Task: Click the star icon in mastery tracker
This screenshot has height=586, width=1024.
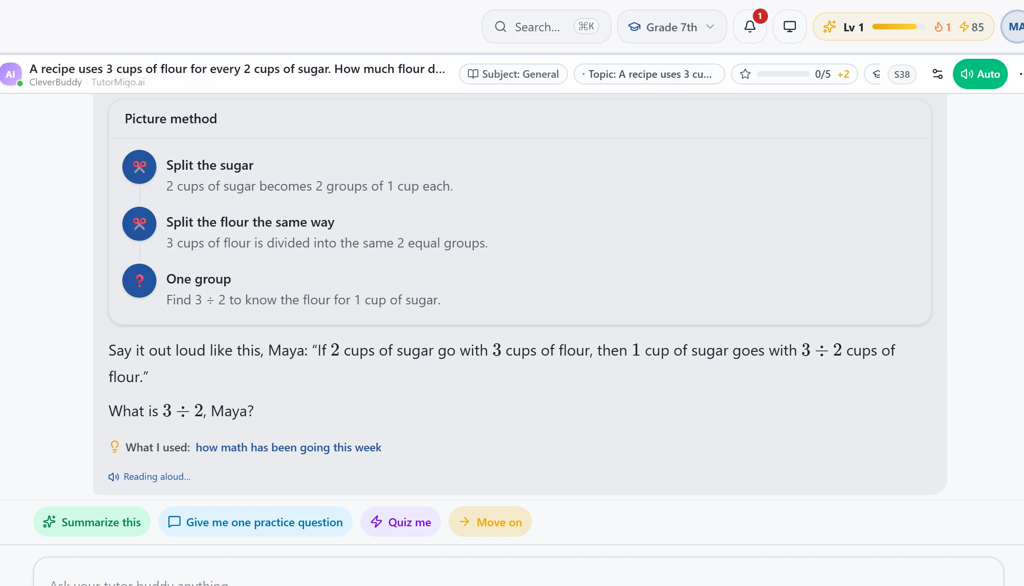Action: (x=745, y=74)
